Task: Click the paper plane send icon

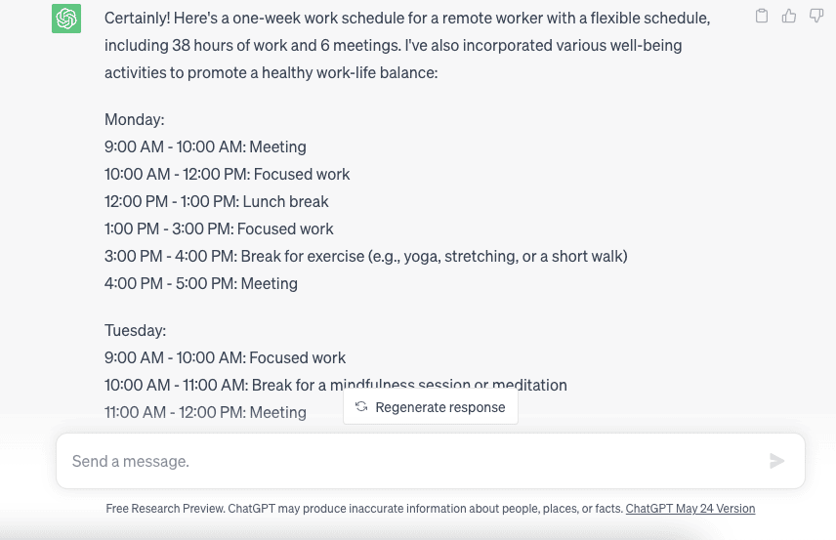Action: [776, 461]
